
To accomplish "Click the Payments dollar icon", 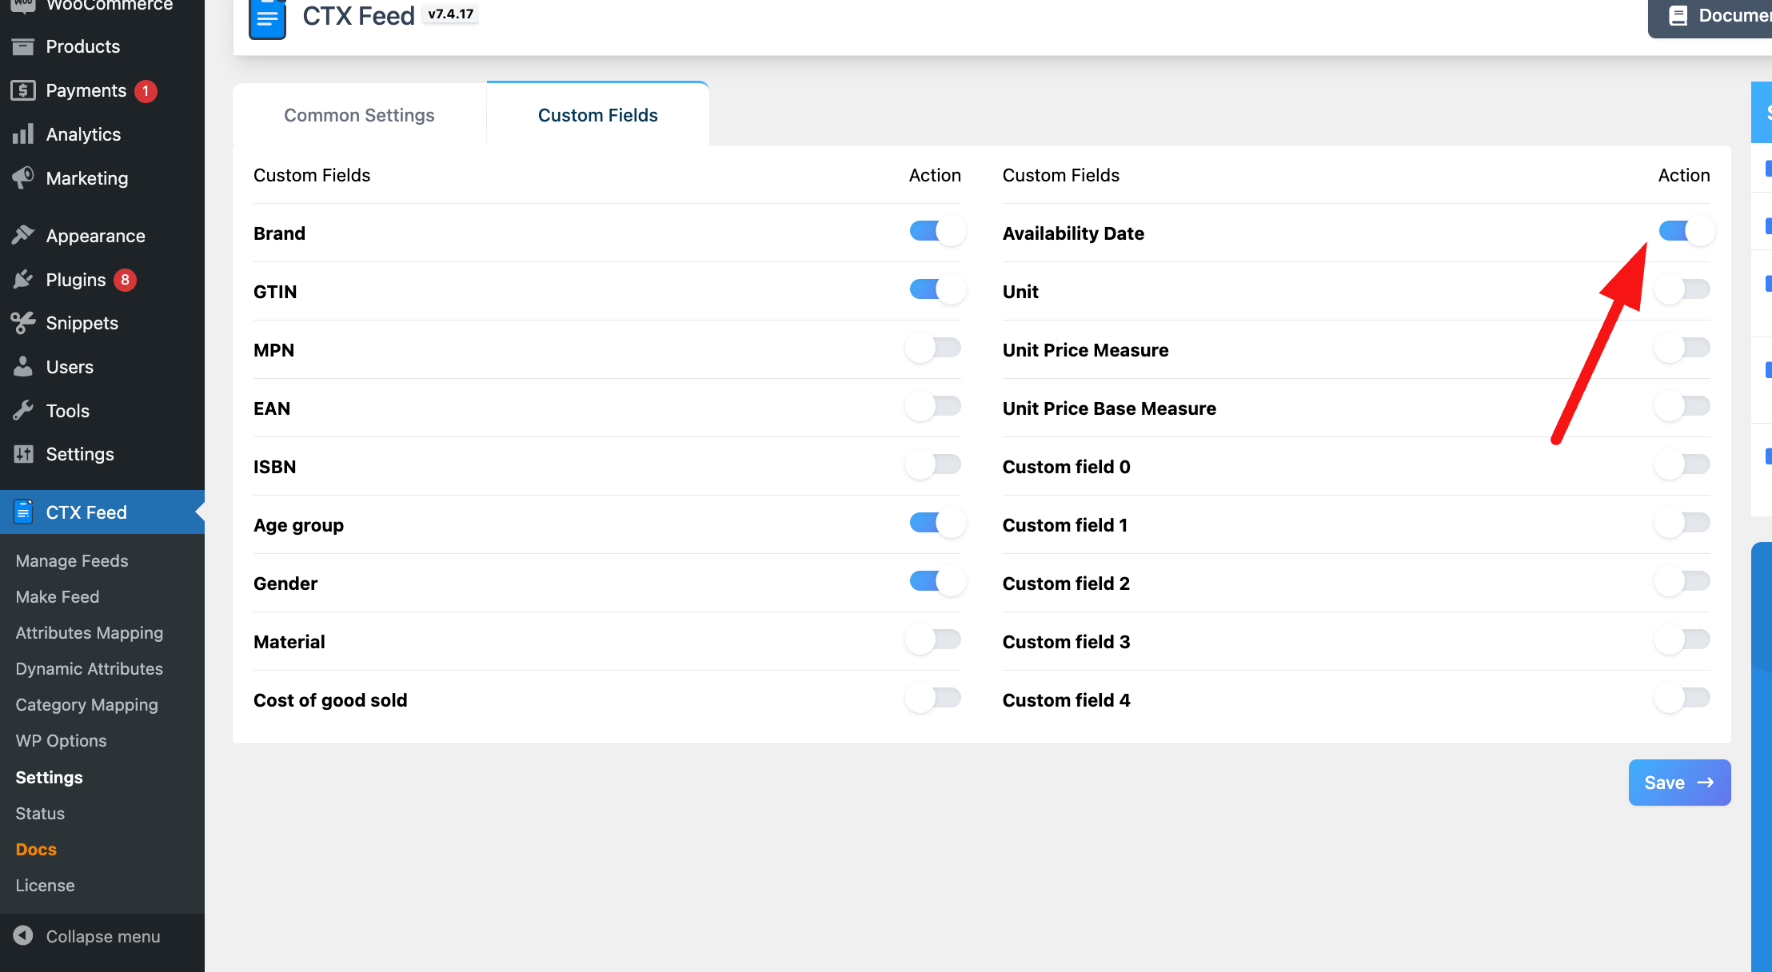I will [23, 90].
